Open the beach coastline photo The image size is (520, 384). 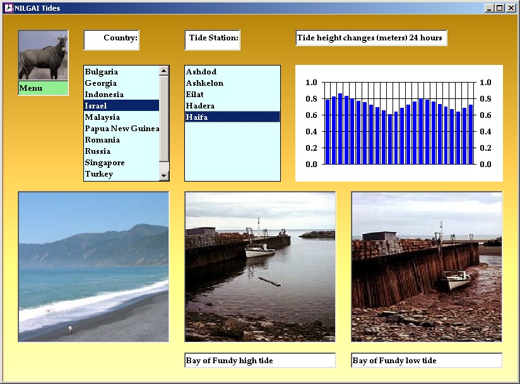93,267
